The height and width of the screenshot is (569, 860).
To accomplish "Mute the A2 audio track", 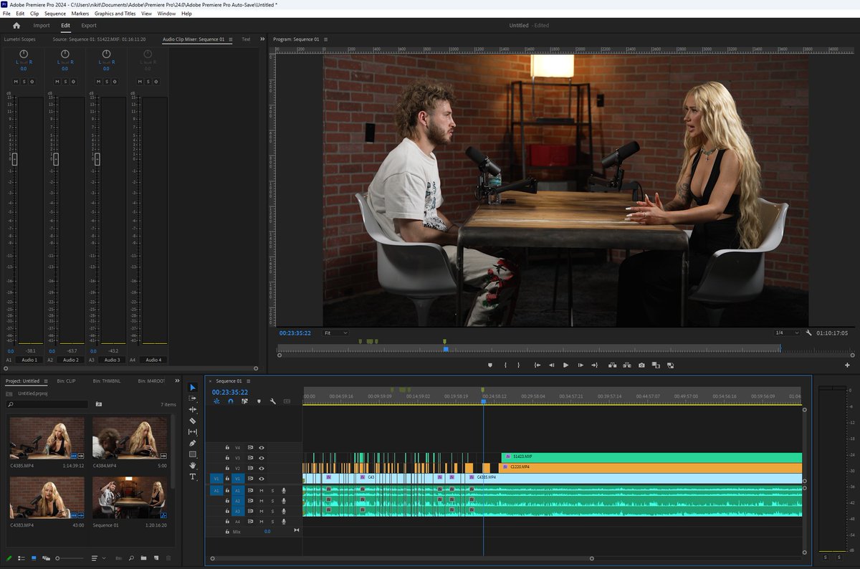I will coord(262,500).
